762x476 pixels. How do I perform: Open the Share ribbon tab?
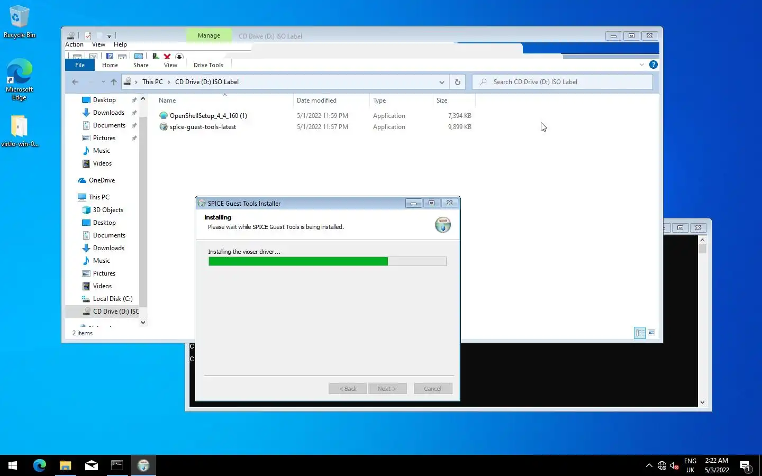pyautogui.click(x=141, y=65)
